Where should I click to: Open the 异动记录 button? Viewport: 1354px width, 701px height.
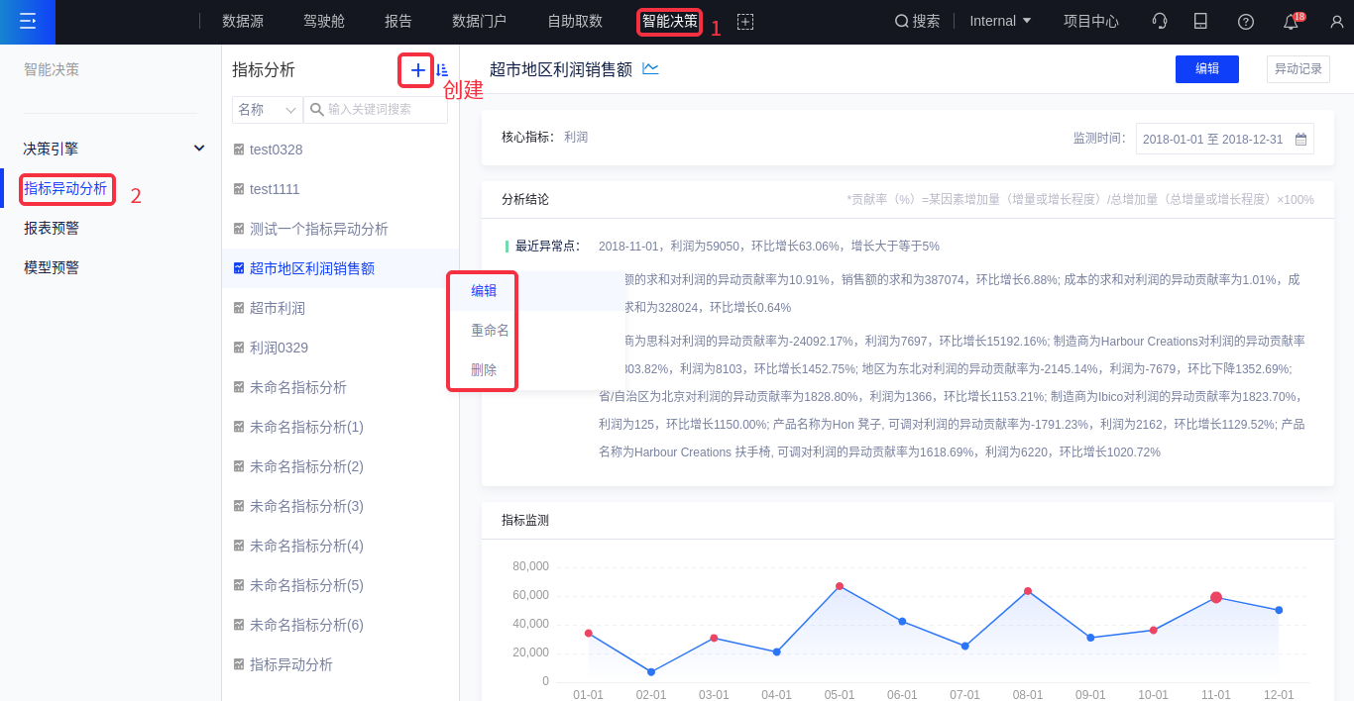[1298, 69]
